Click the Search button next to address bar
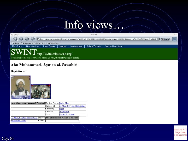Viewport: 188px width, 141px height. 165,39
